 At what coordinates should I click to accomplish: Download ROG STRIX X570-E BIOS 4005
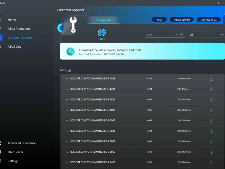pyautogui.click(x=211, y=110)
